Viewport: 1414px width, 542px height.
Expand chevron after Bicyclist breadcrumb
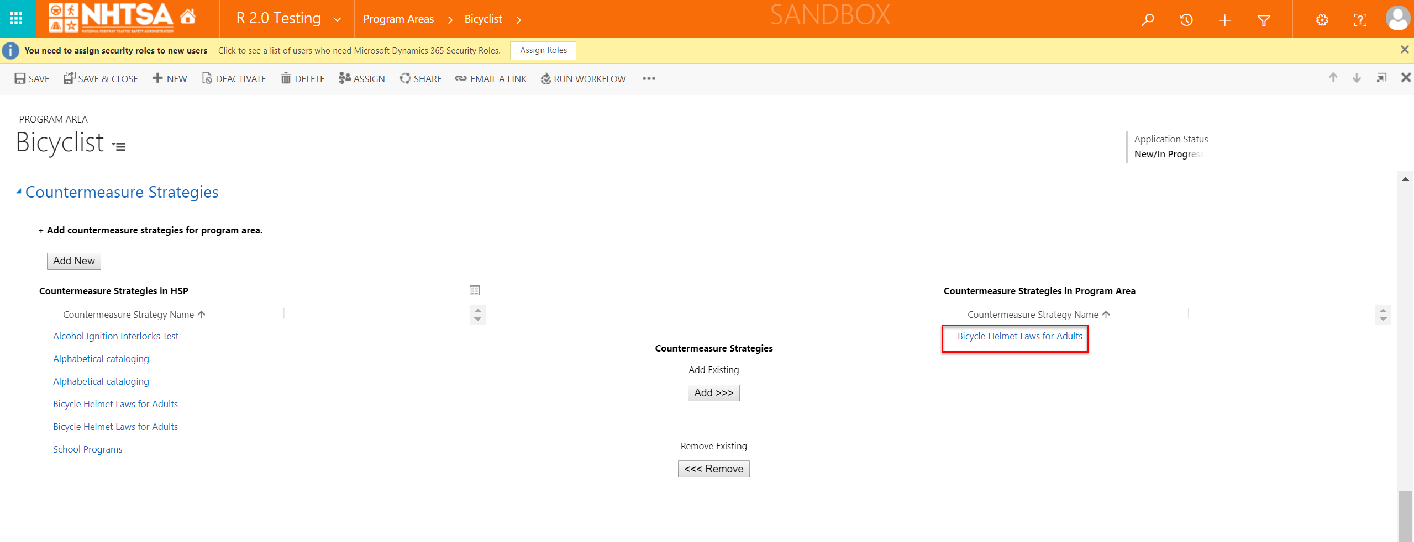[518, 20]
